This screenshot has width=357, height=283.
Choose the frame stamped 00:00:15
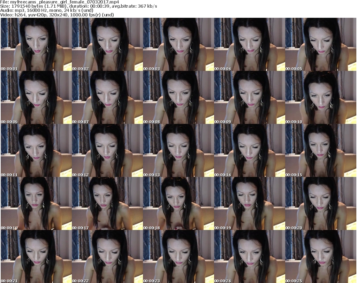pos(321,151)
